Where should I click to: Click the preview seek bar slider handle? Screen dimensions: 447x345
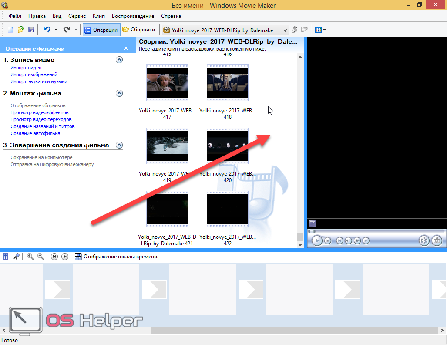(312, 231)
